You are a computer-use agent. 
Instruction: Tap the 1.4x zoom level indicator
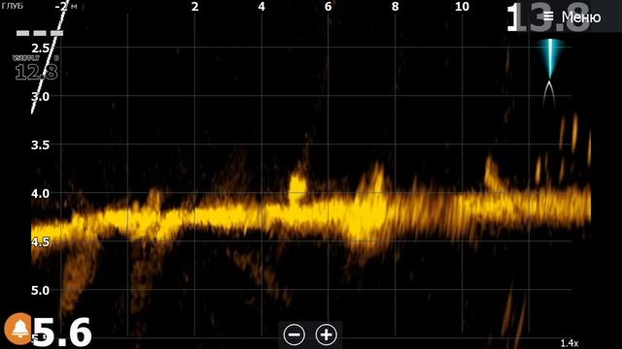(570, 343)
